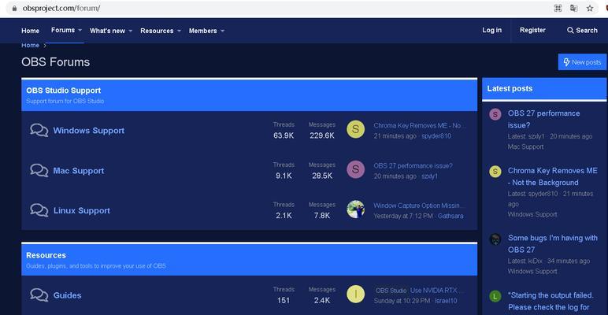Click the Windows Support speech bubble icon
The height and width of the screenshot is (315, 608).
coord(39,131)
